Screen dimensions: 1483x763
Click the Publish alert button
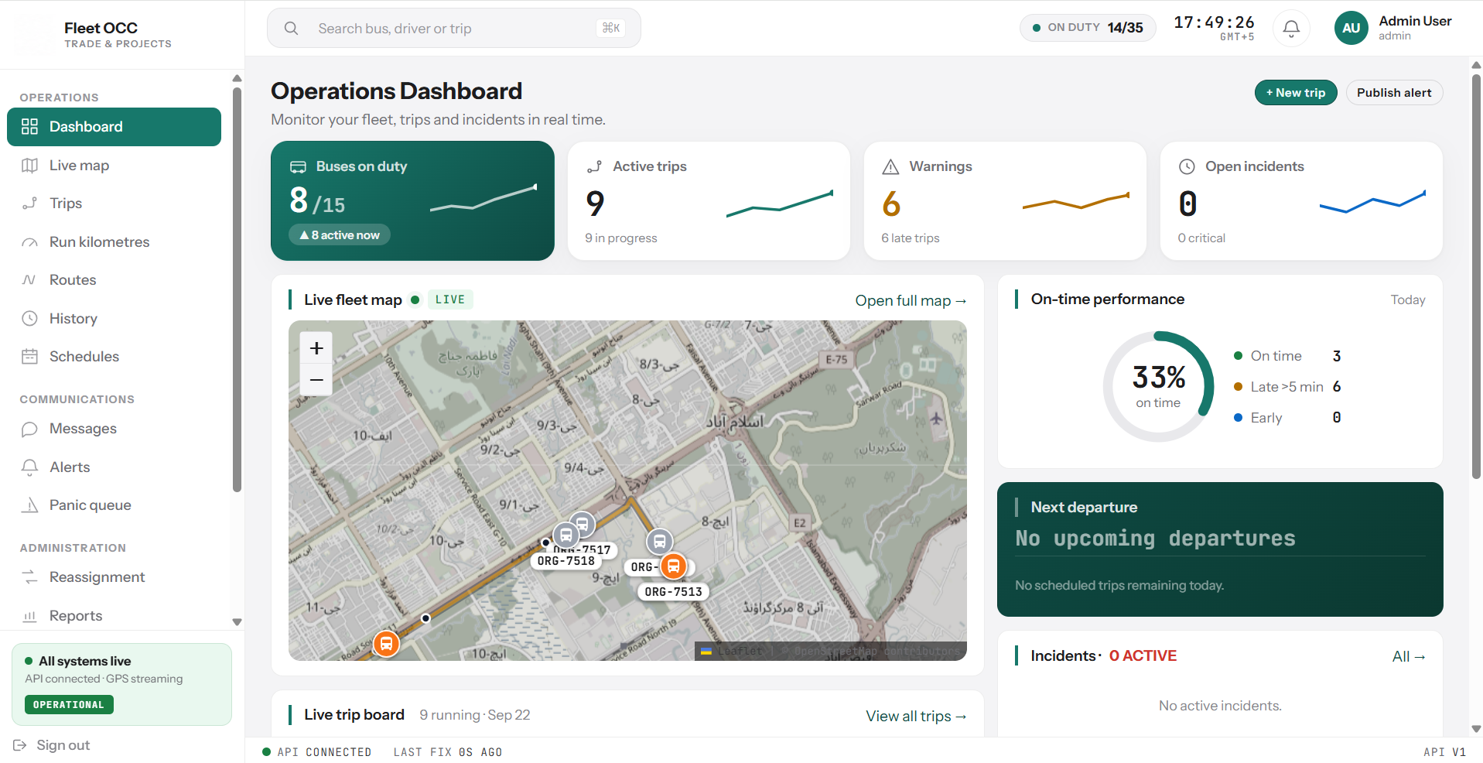point(1394,93)
